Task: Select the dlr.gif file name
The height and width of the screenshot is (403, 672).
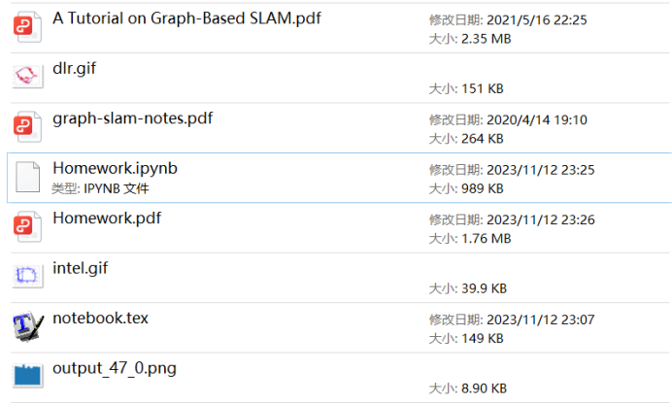Action: [74, 68]
